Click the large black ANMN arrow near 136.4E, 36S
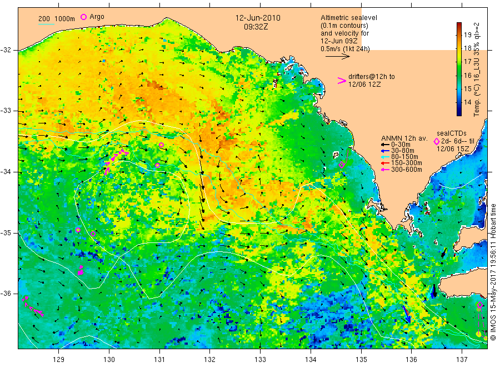 coord(433,291)
